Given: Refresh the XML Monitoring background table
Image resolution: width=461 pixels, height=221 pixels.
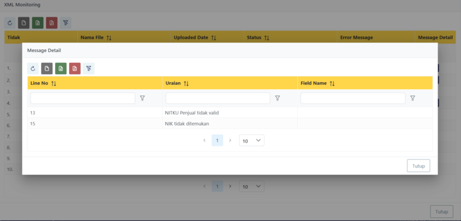Looking at the screenshot, I should point(10,23).
